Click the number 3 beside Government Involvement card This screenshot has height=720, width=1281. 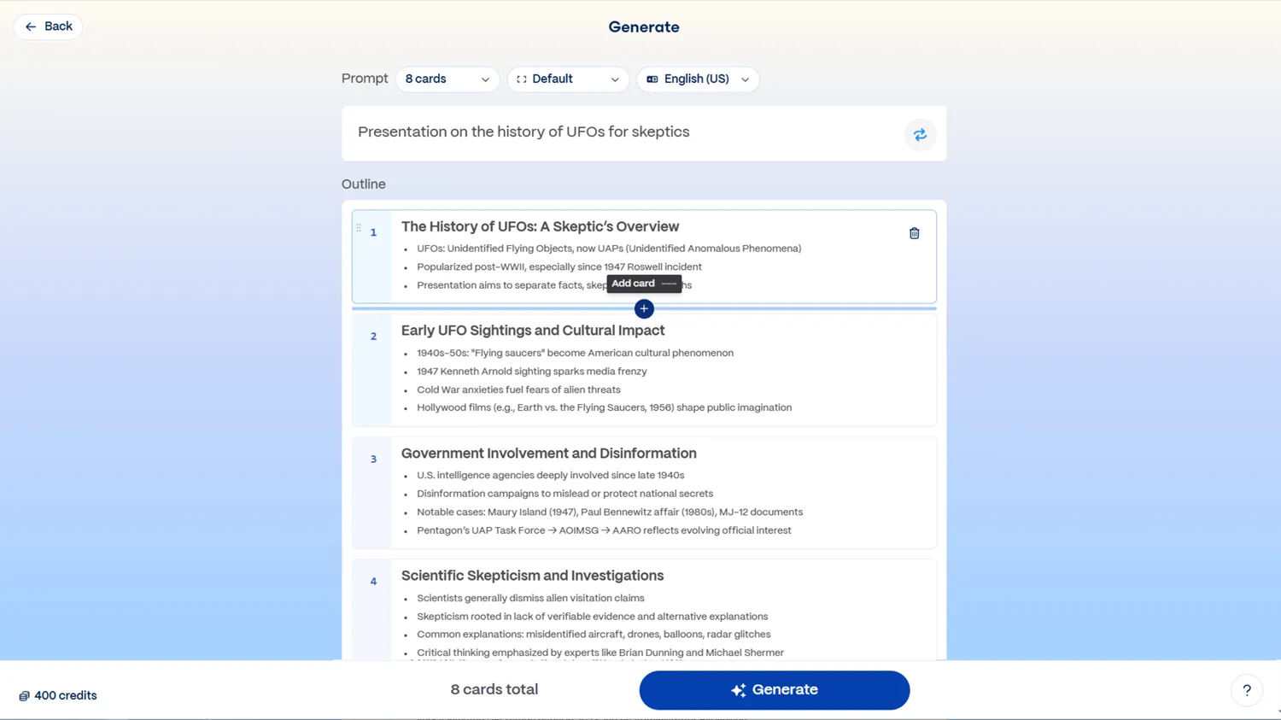tap(373, 460)
